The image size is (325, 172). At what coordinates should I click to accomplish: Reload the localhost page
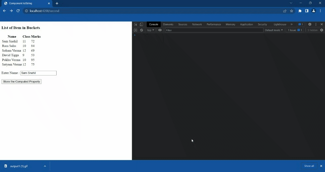(x=18, y=11)
